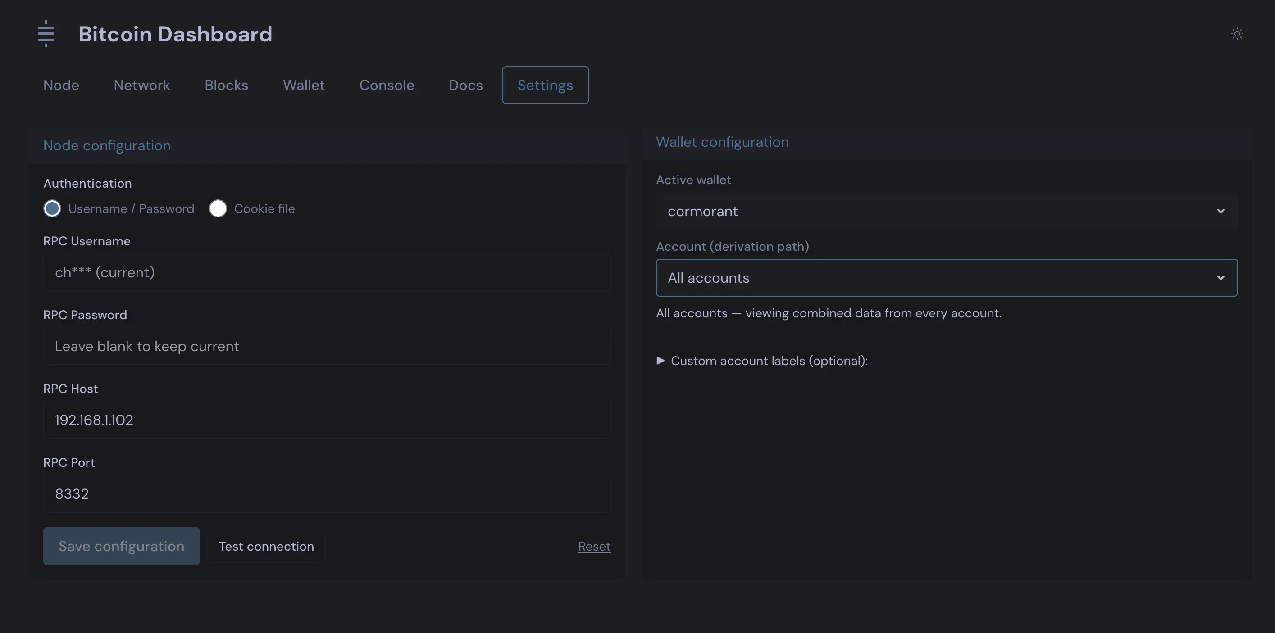Screen dimensions: 1275x633
Task: Open the Active wallet dropdown showing cormorant
Action: (945, 211)
